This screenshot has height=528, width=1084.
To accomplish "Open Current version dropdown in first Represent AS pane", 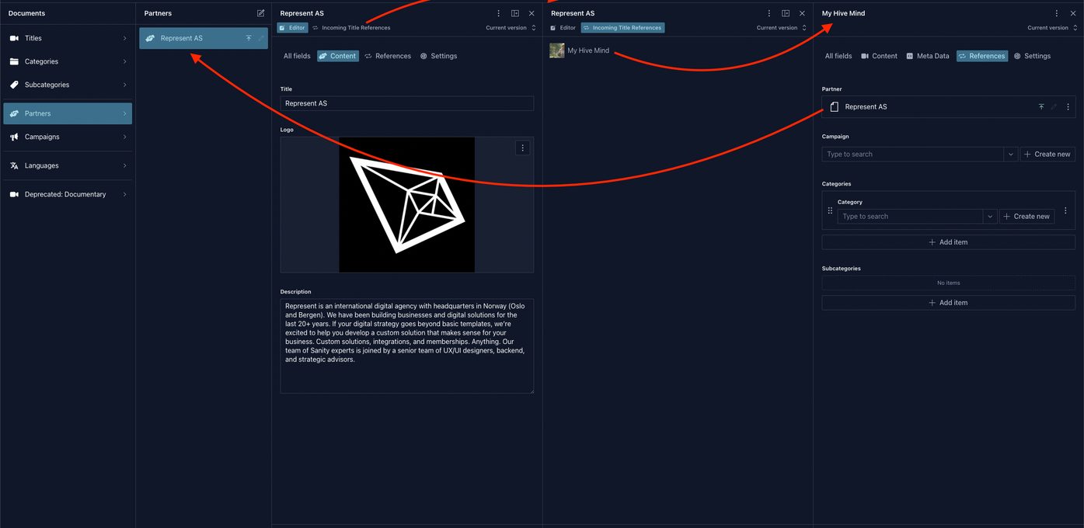I will pos(511,28).
